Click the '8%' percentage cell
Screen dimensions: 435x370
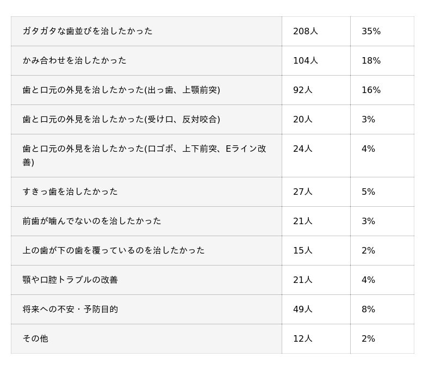coord(368,309)
